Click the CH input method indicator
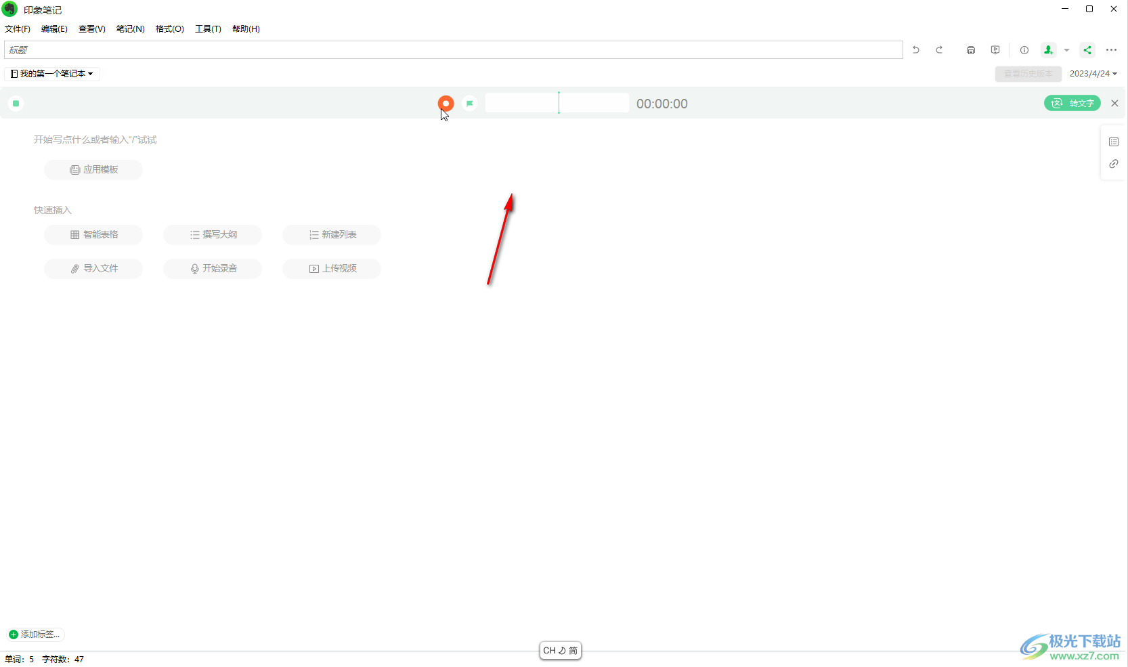Viewport: 1128px width, 667px height. click(561, 651)
